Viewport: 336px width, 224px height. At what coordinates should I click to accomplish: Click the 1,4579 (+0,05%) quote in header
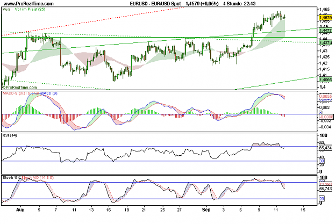tap(202, 3)
